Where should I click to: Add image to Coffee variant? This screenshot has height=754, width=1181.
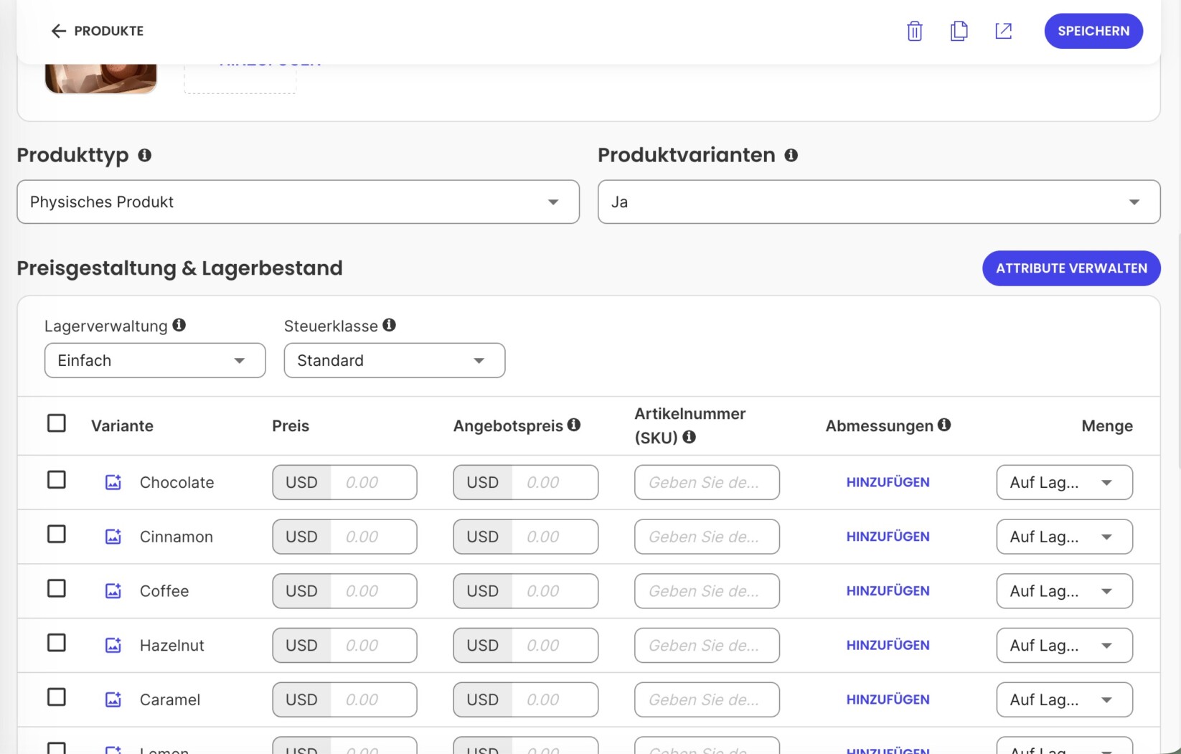pyautogui.click(x=113, y=591)
